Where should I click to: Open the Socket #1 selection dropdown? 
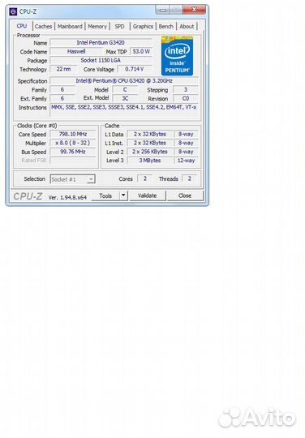(x=73, y=179)
